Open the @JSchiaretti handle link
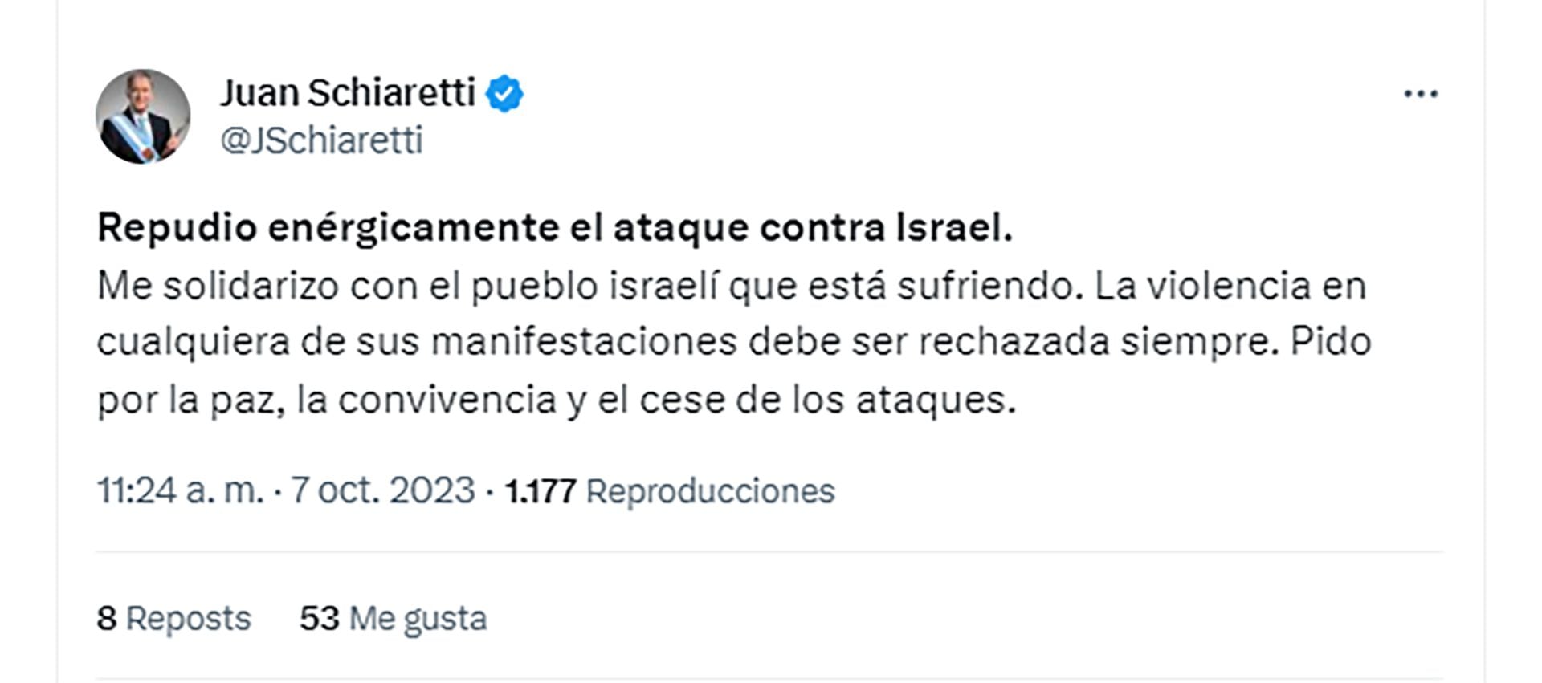This screenshot has width=1542, height=683. 321,140
